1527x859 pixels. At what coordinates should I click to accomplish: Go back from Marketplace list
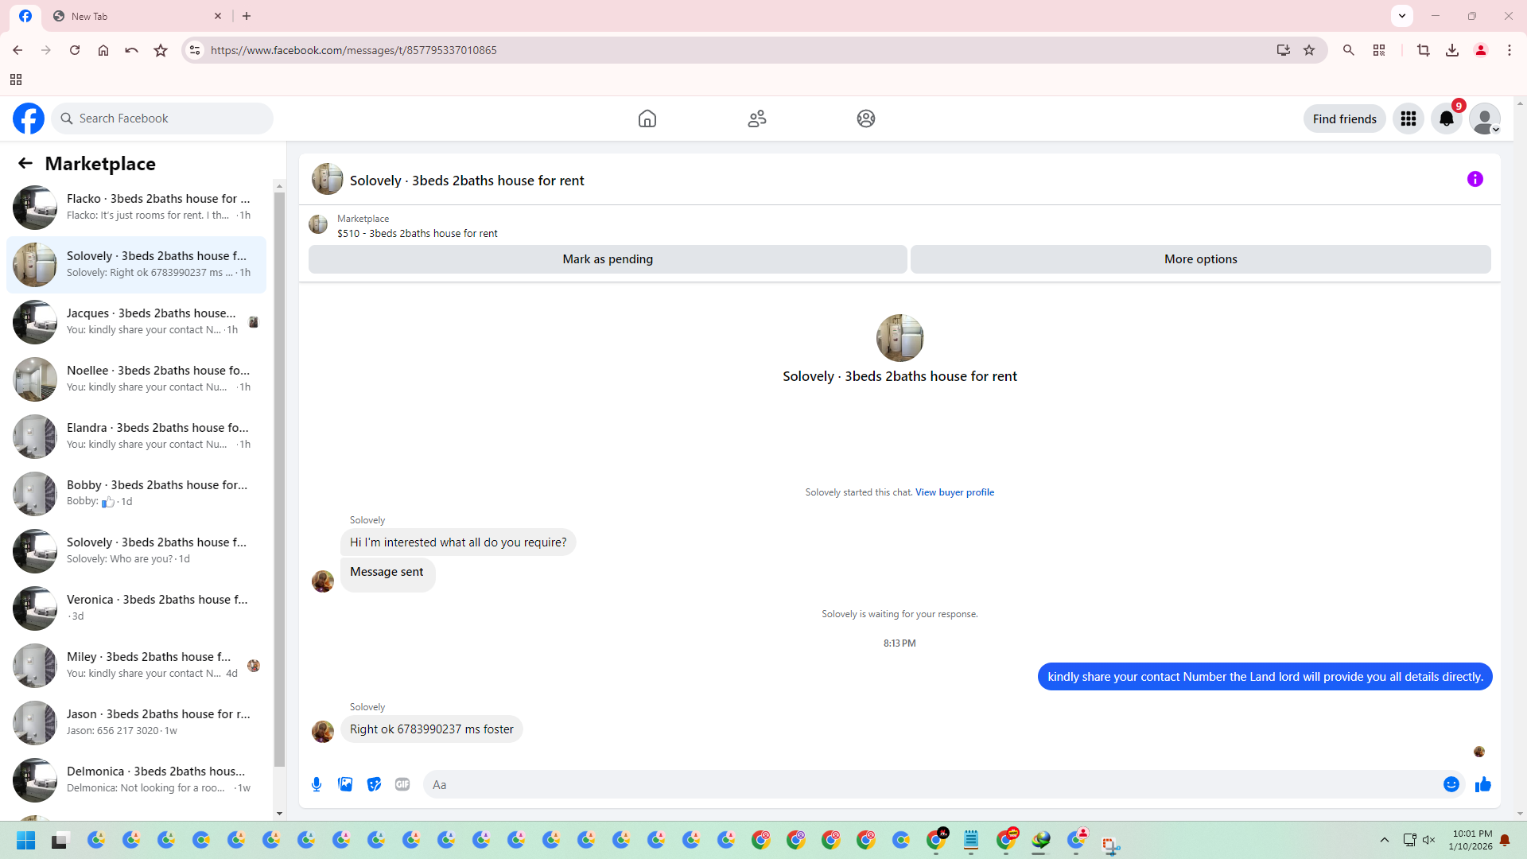pos(25,163)
